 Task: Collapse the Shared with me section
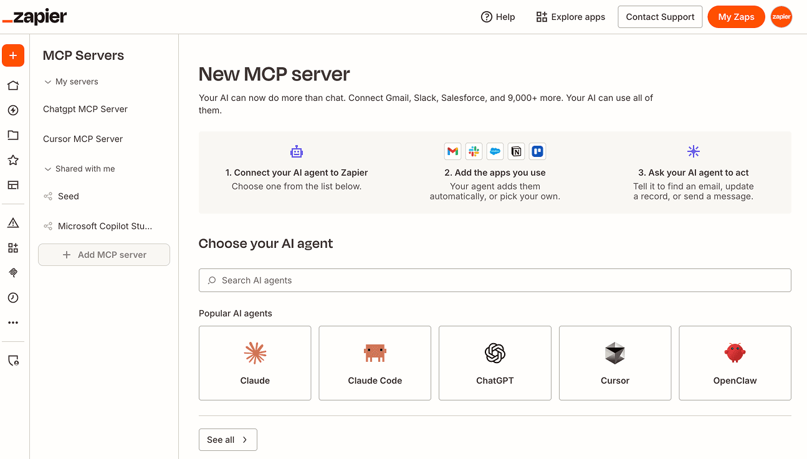tap(48, 169)
